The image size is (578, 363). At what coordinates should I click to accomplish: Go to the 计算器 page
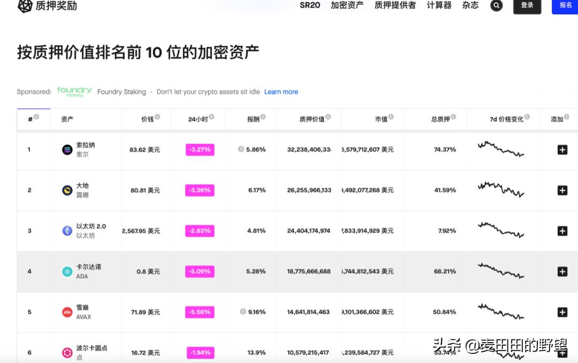(439, 5)
